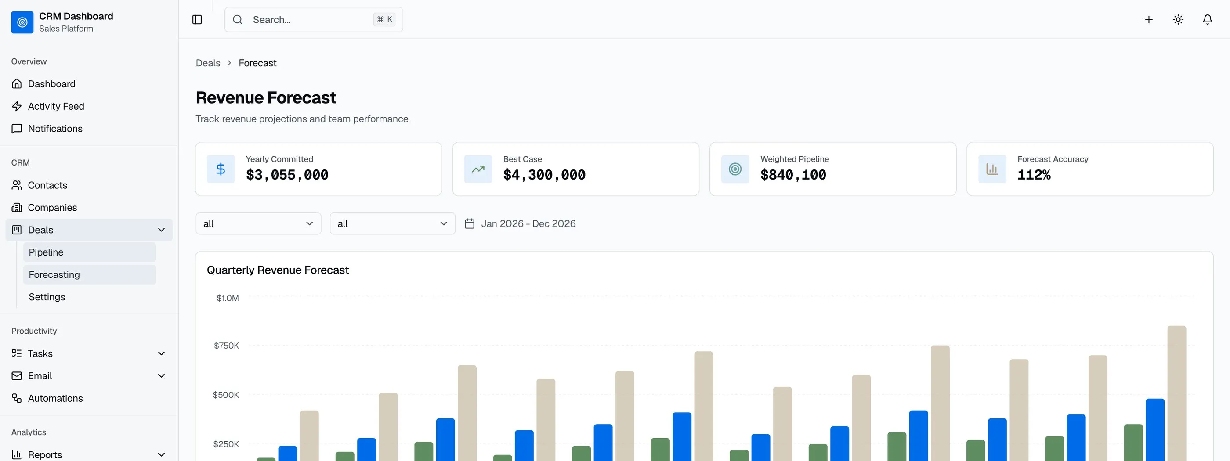The image size is (1230, 461).
Task: Open the second 'all' filter dropdown
Action: [x=392, y=224]
